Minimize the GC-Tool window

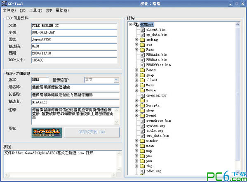point(231,4)
